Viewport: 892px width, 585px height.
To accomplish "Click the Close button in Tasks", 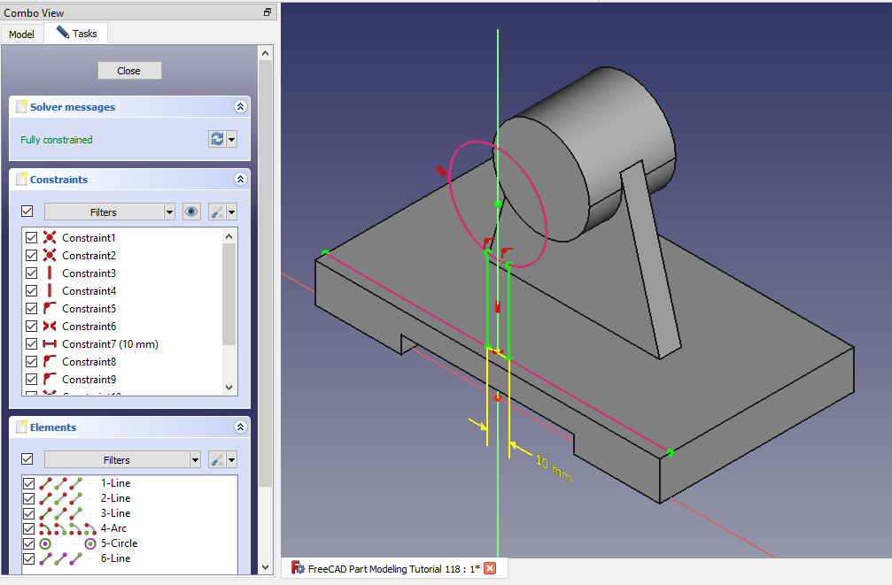I will (x=129, y=71).
